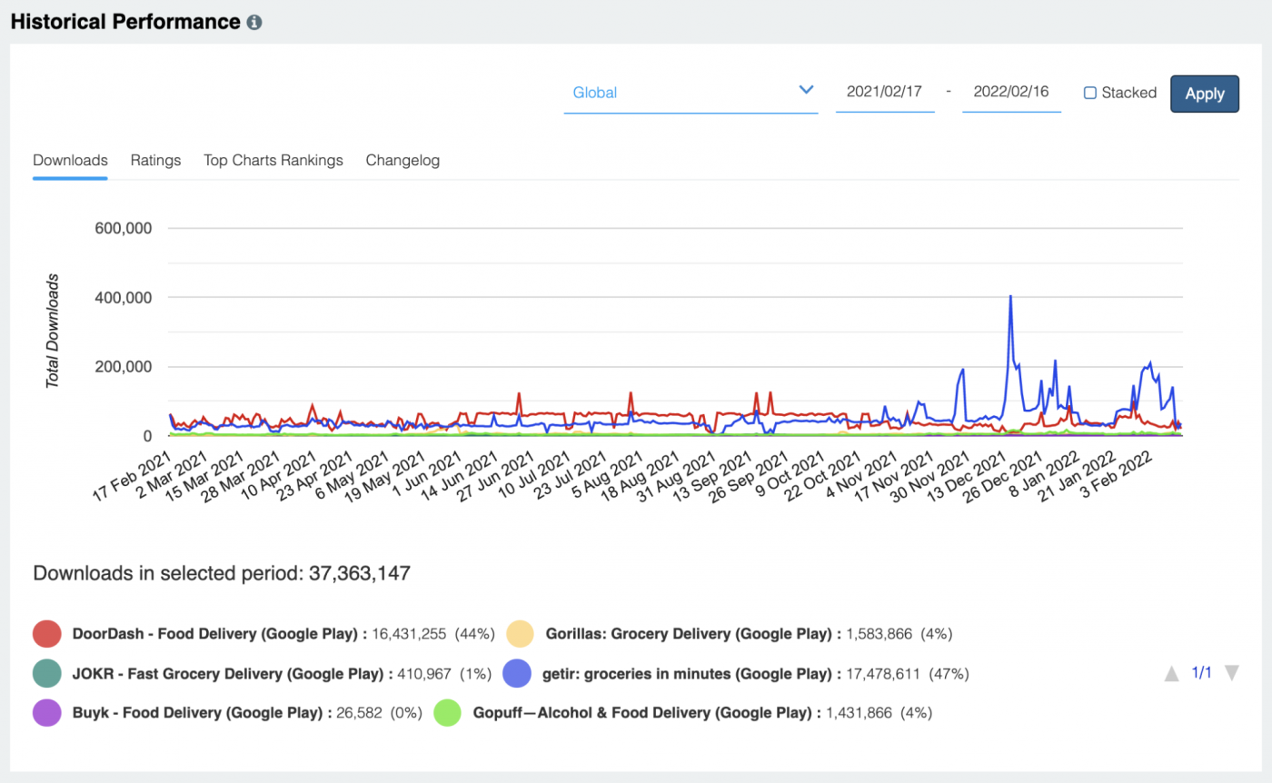Go to previous legend page with up arrow
This screenshot has height=783, width=1272.
pyautogui.click(x=1172, y=673)
